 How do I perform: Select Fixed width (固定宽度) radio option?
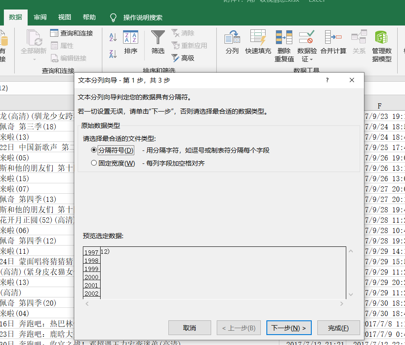[94, 163]
